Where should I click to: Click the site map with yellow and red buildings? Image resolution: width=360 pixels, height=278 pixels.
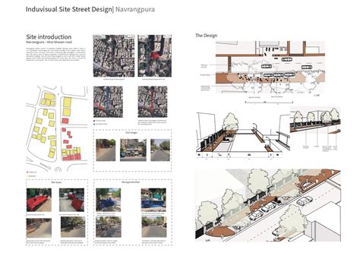(x=57, y=128)
